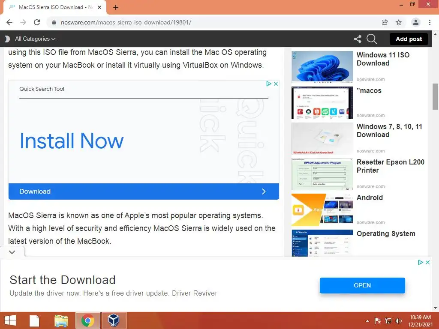
Task: Open the Chrome profile icon
Action: [416, 22]
